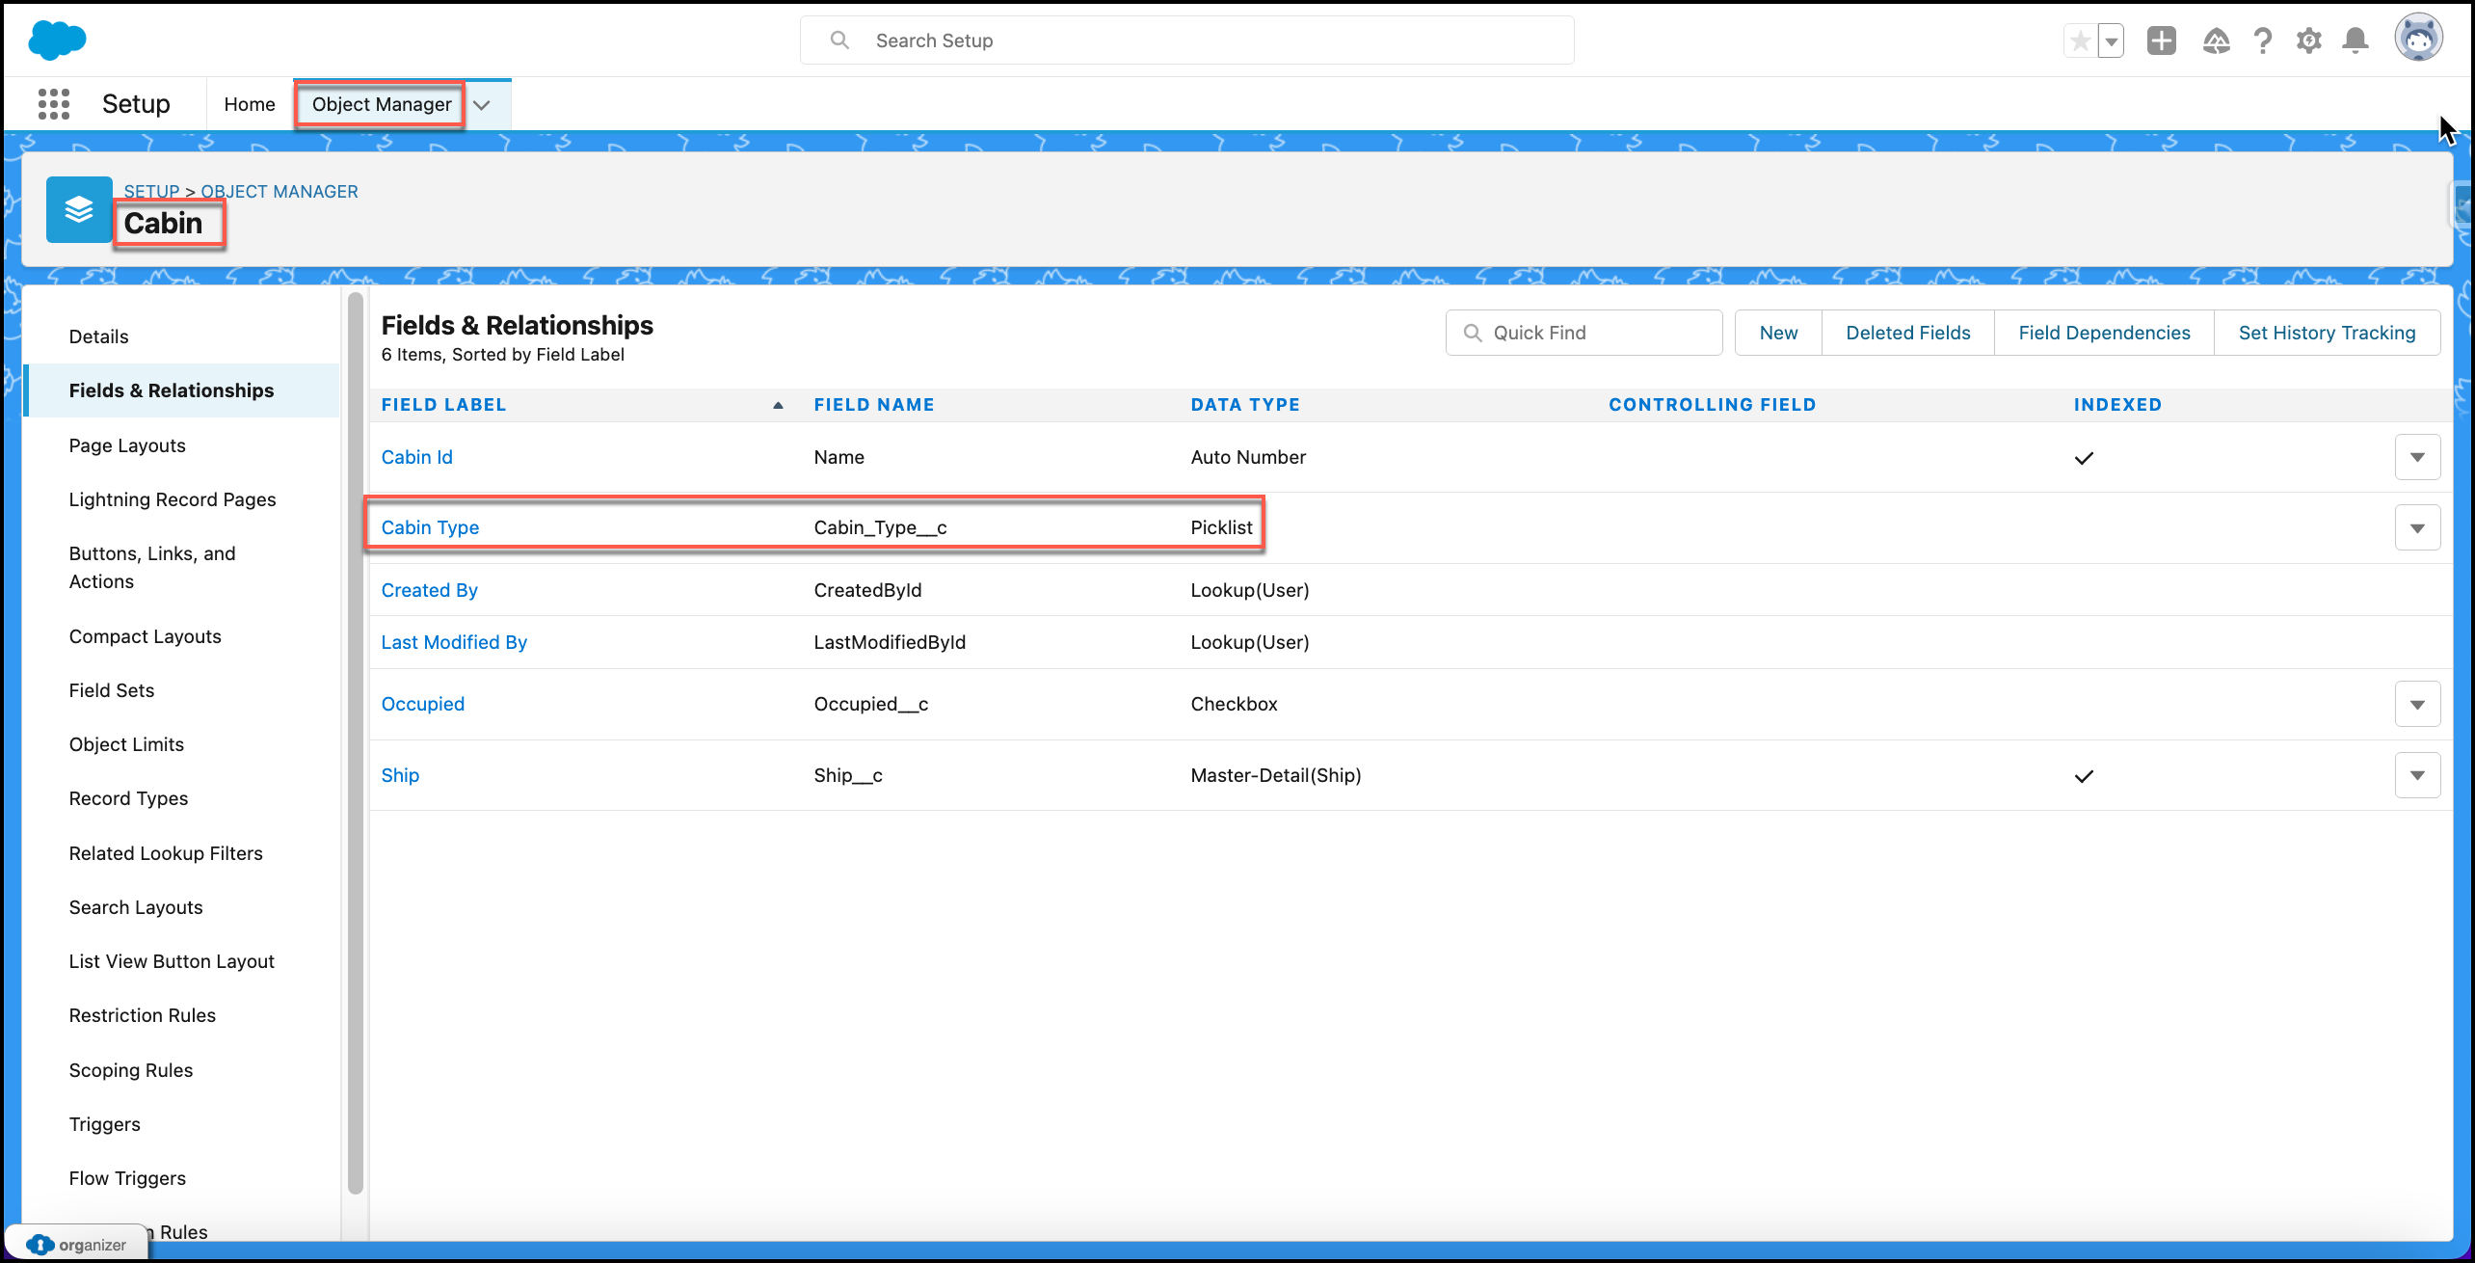Open the Ship row action menu
The width and height of the screenshot is (2475, 1263).
click(x=2417, y=775)
